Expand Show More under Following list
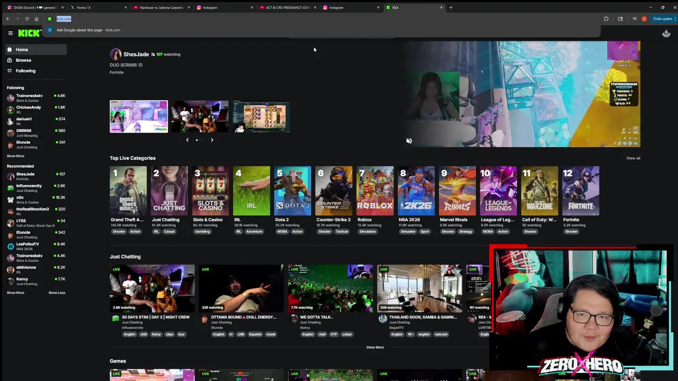This screenshot has width=678, height=381. [15, 156]
